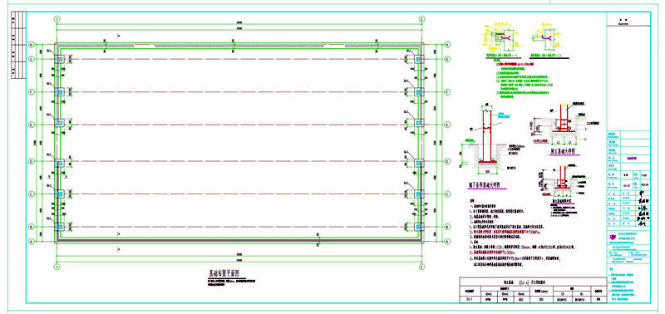This screenshot has height=314, width=665.
Task: Click the red column in the strip foundation detail
Action: coord(486,134)
